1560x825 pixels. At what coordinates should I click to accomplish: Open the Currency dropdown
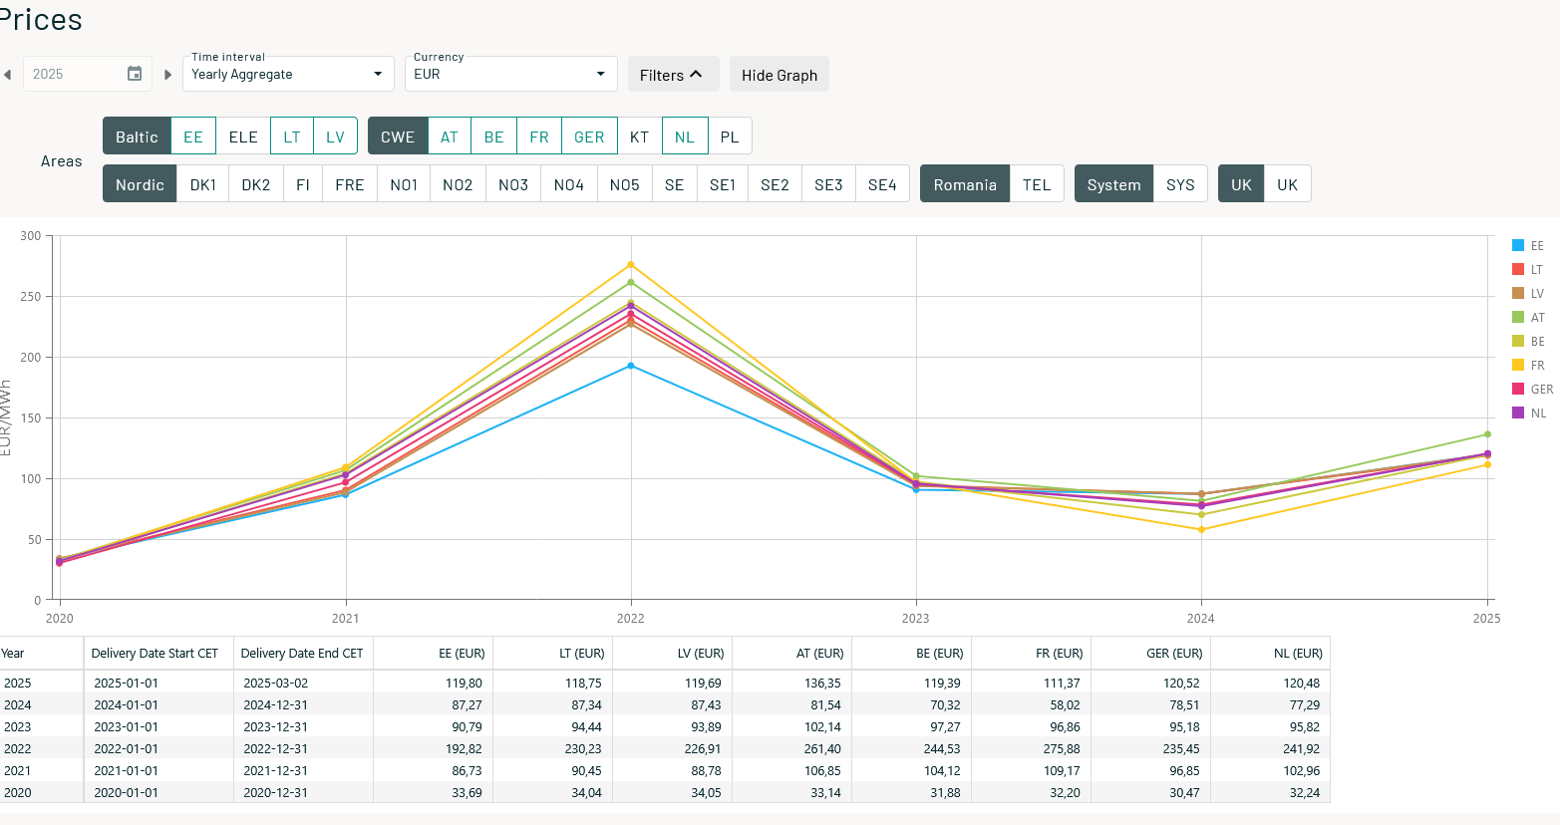509,74
